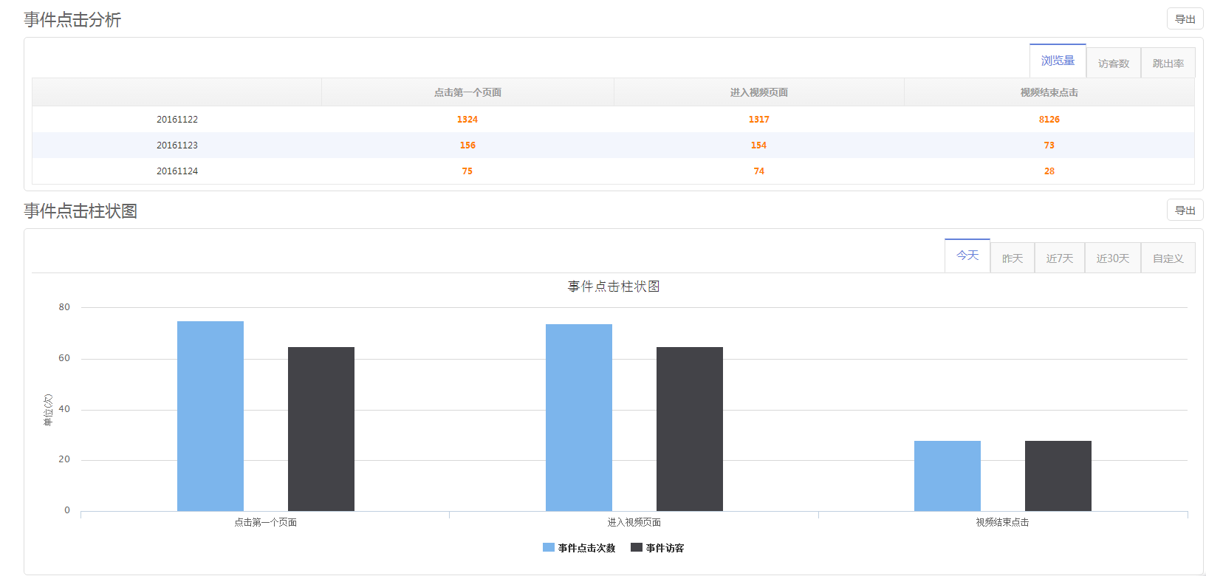Select the 近7天 time range tab
The image size is (1206, 576).
pos(1059,258)
